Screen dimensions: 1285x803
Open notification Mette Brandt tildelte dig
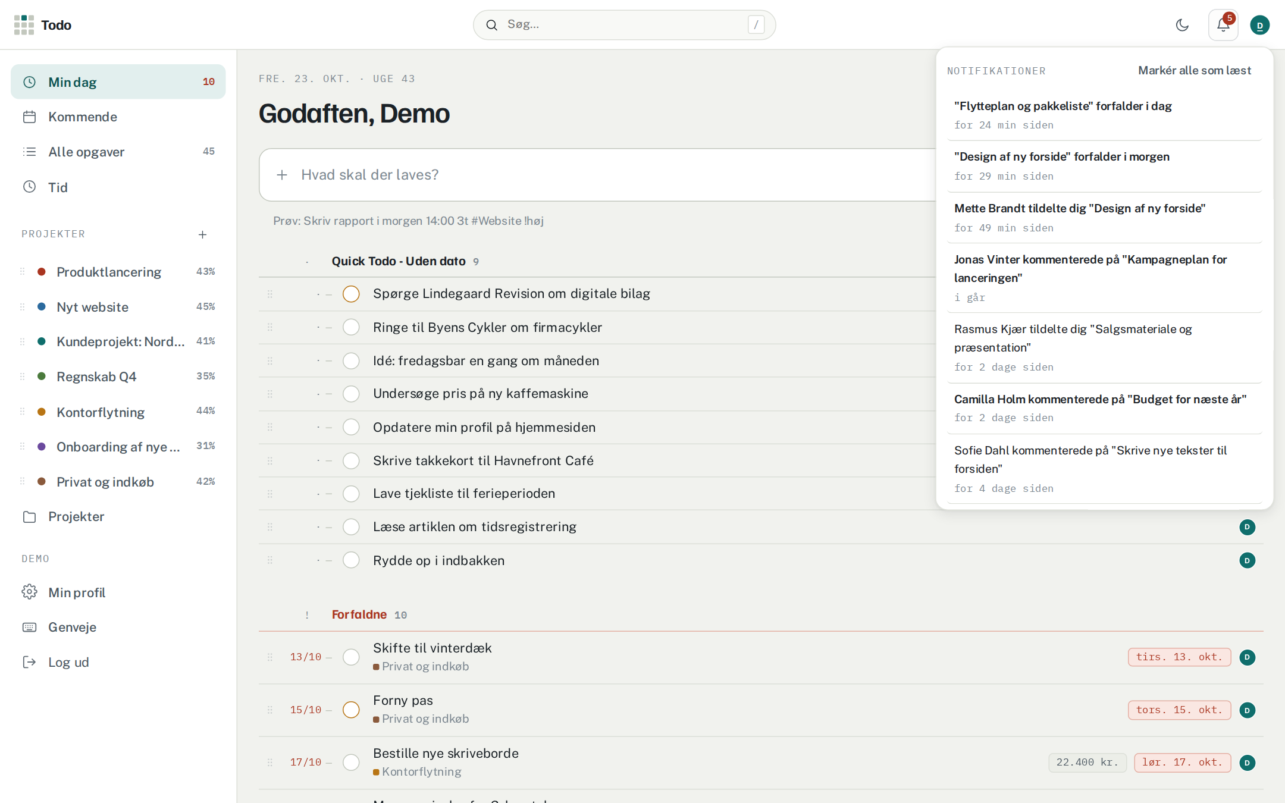click(x=1104, y=218)
